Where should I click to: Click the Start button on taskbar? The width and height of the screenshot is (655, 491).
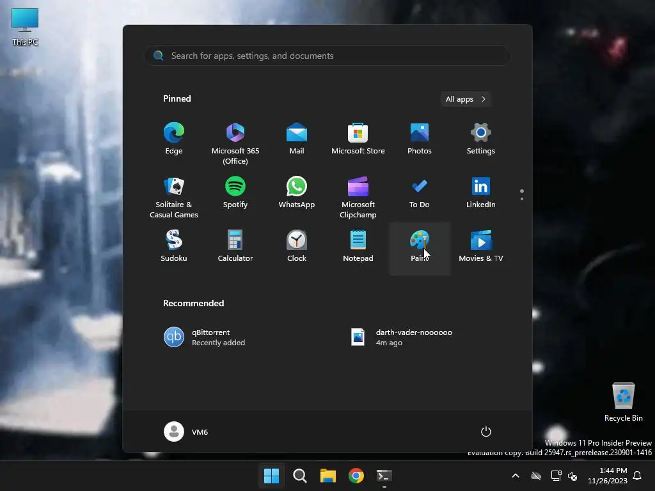coord(271,476)
